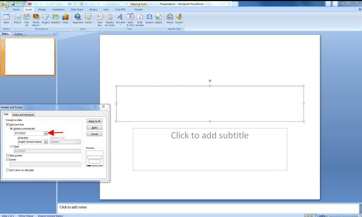Click the Undo icon in quick access toolbar
The width and height of the screenshot is (362, 217).
(x=18, y=4)
